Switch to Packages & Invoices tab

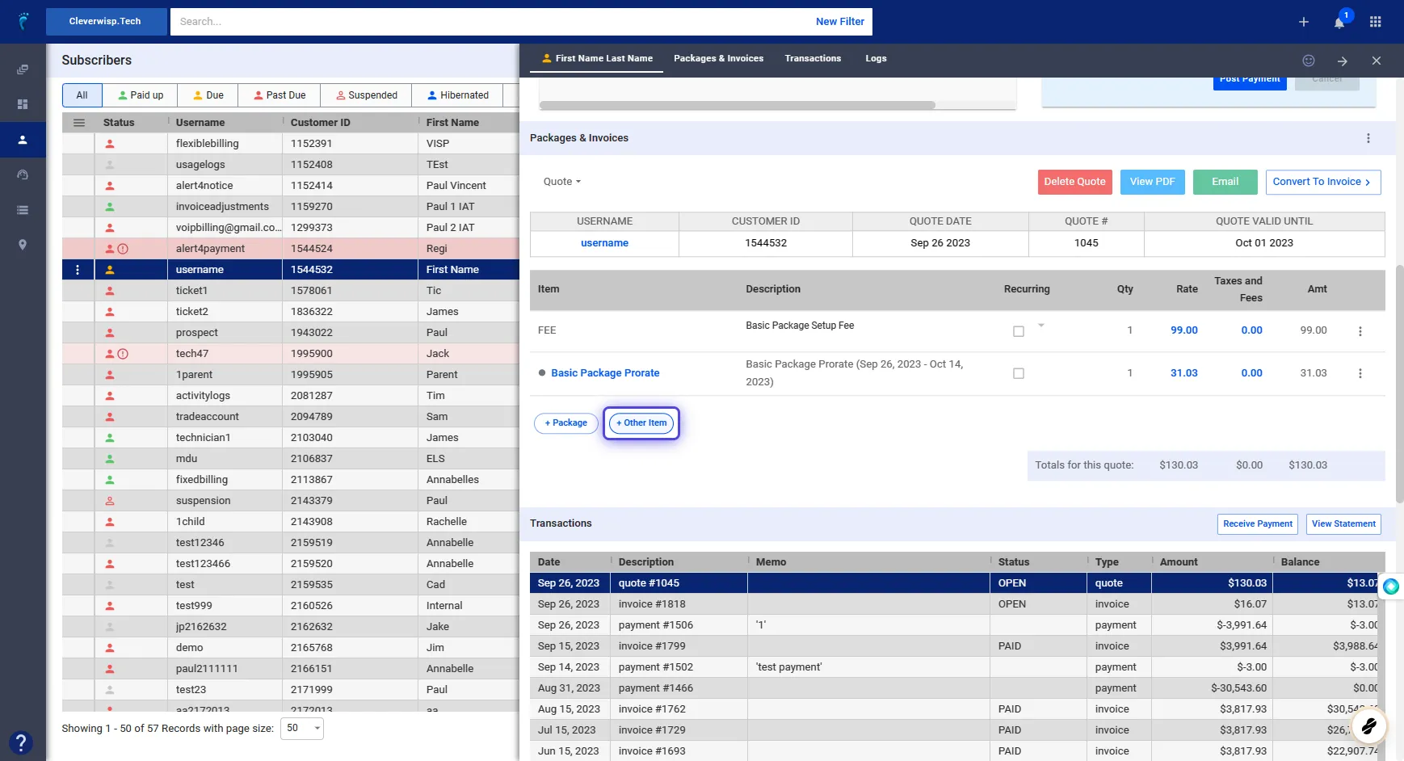[718, 58]
